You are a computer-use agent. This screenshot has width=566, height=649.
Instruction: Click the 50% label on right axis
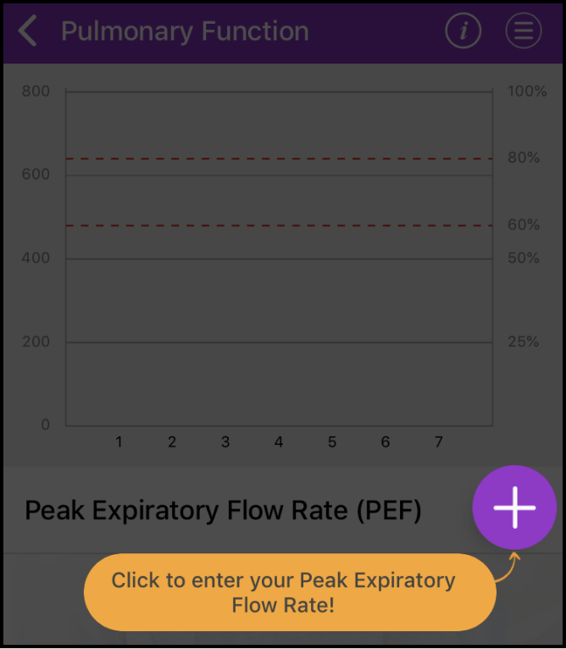tap(524, 258)
